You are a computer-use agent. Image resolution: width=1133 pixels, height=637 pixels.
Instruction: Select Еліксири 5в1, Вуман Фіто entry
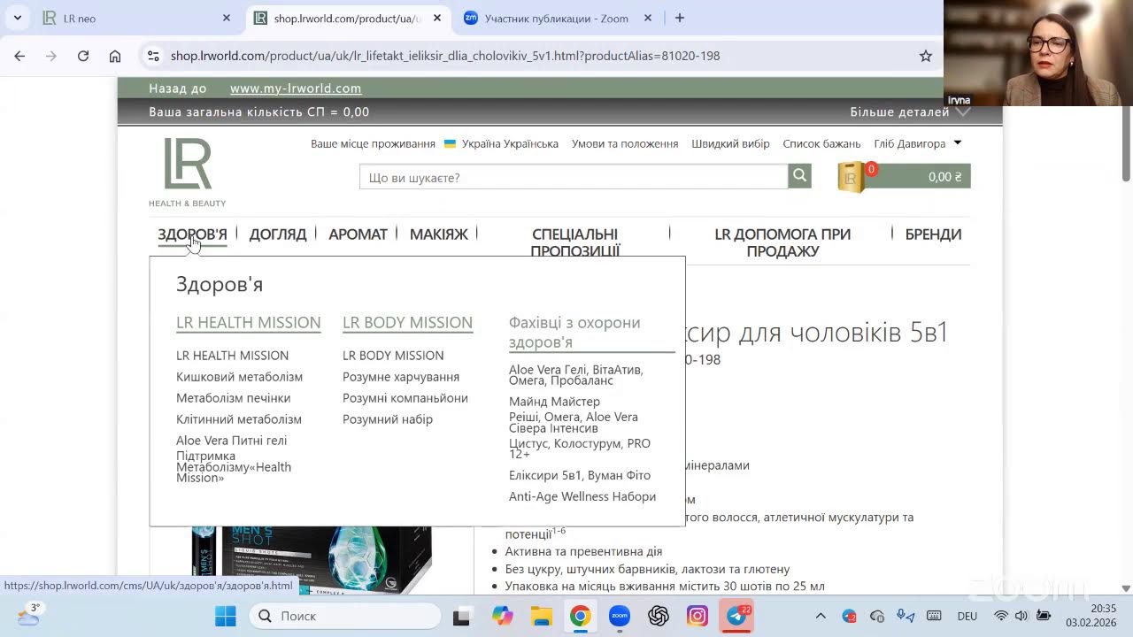coord(580,475)
